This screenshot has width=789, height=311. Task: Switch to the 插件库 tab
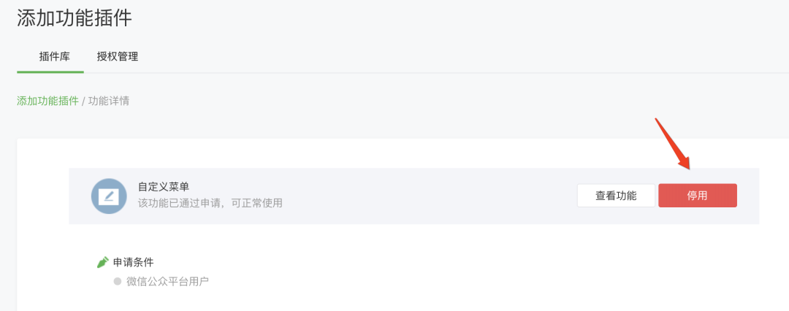[54, 56]
